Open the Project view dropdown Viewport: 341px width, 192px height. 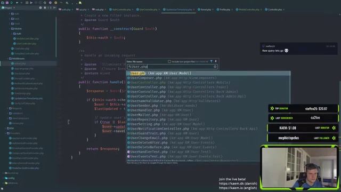[x=9, y=7]
